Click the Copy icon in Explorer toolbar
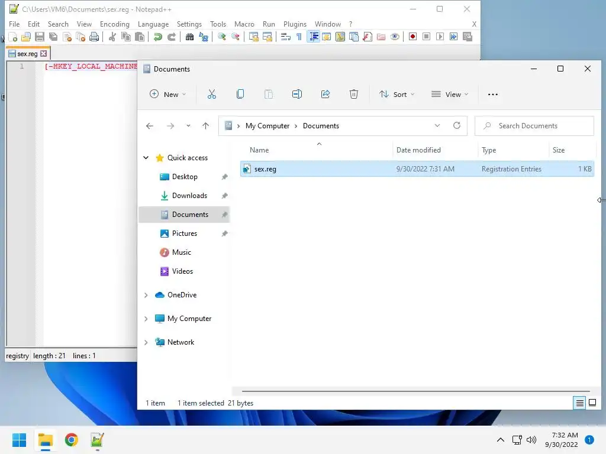 click(240, 94)
